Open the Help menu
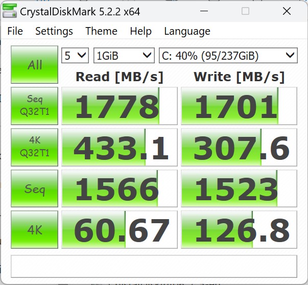The width and height of the screenshot is (308, 285). (x=140, y=31)
